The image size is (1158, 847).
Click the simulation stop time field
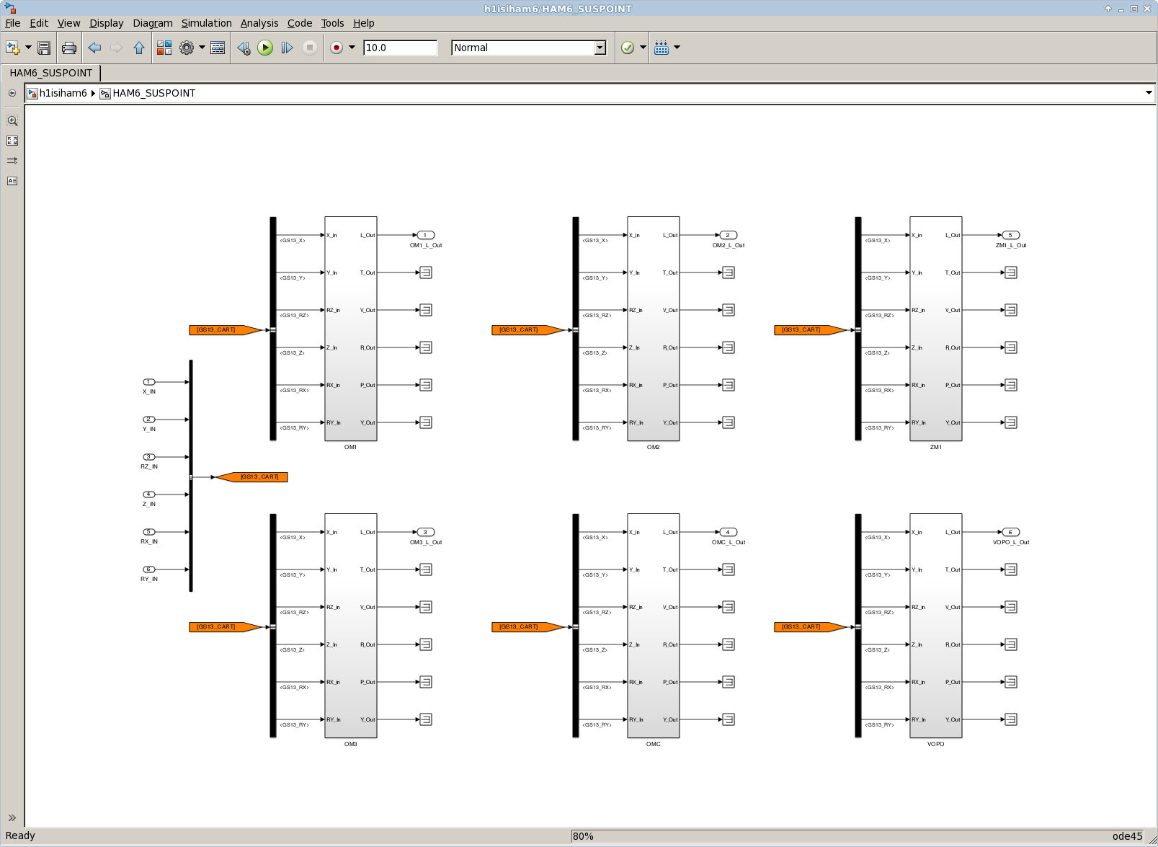pyautogui.click(x=400, y=48)
